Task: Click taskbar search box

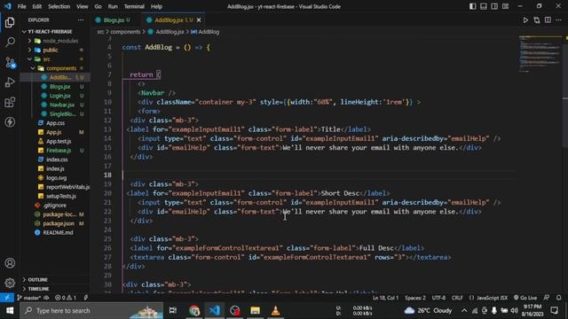Action: (x=91, y=310)
